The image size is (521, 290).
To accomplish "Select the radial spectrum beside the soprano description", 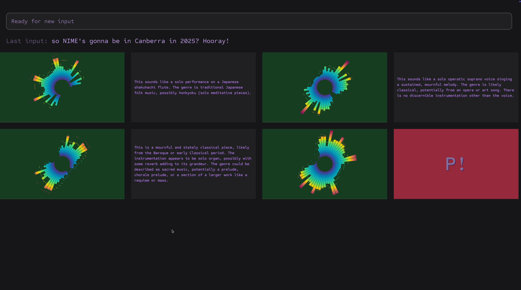I will tap(324, 87).
